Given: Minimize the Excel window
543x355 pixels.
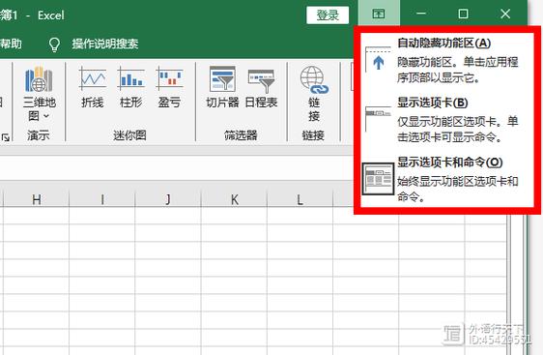Looking at the screenshot, I should tap(421, 14).
